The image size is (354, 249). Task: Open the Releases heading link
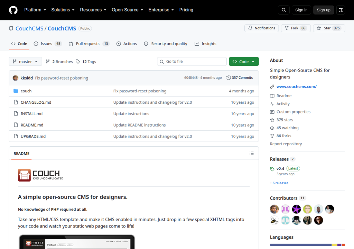282,159
